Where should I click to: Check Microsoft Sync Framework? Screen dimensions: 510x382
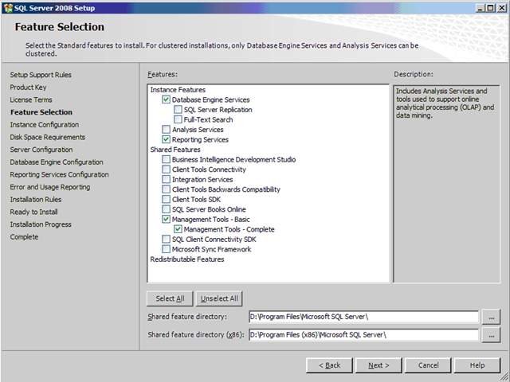pos(166,249)
